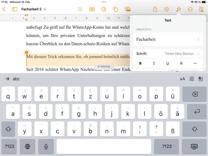
Task: Tap the line 'Seit 2016 schützt WhatsApp'
Action: tap(78, 69)
